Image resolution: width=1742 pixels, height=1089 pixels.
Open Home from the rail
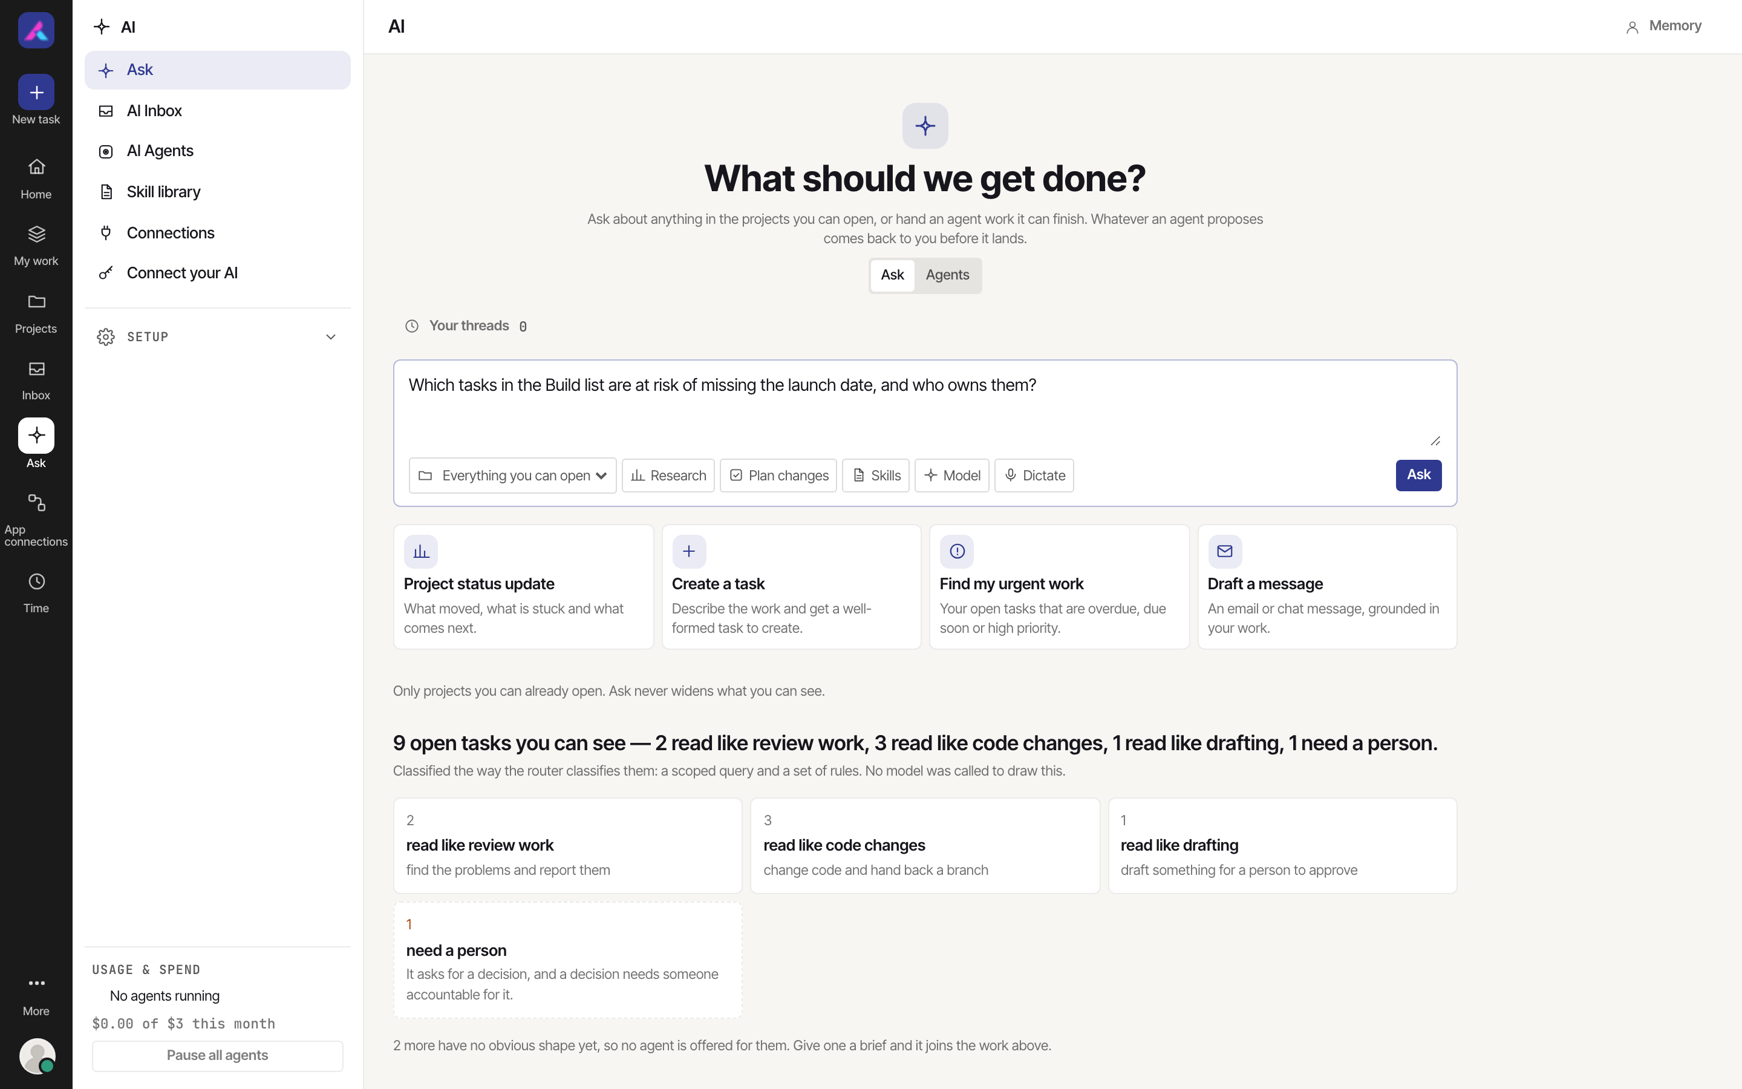pyautogui.click(x=36, y=178)
